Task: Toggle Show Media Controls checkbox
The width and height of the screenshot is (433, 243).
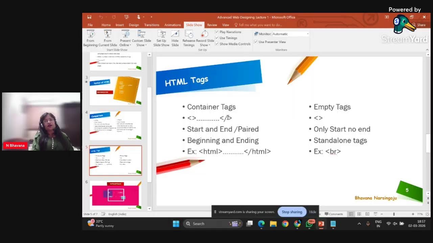Action: click(217, 44)
